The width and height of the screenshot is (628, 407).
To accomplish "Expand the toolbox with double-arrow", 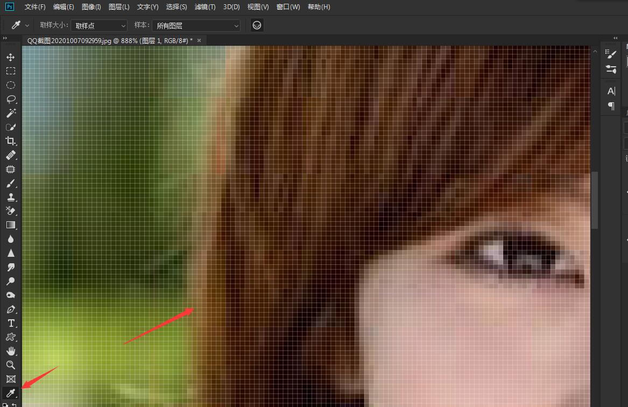I will tap(5, 38).
